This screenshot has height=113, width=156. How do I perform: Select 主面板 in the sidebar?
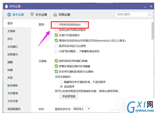[11, 31]
